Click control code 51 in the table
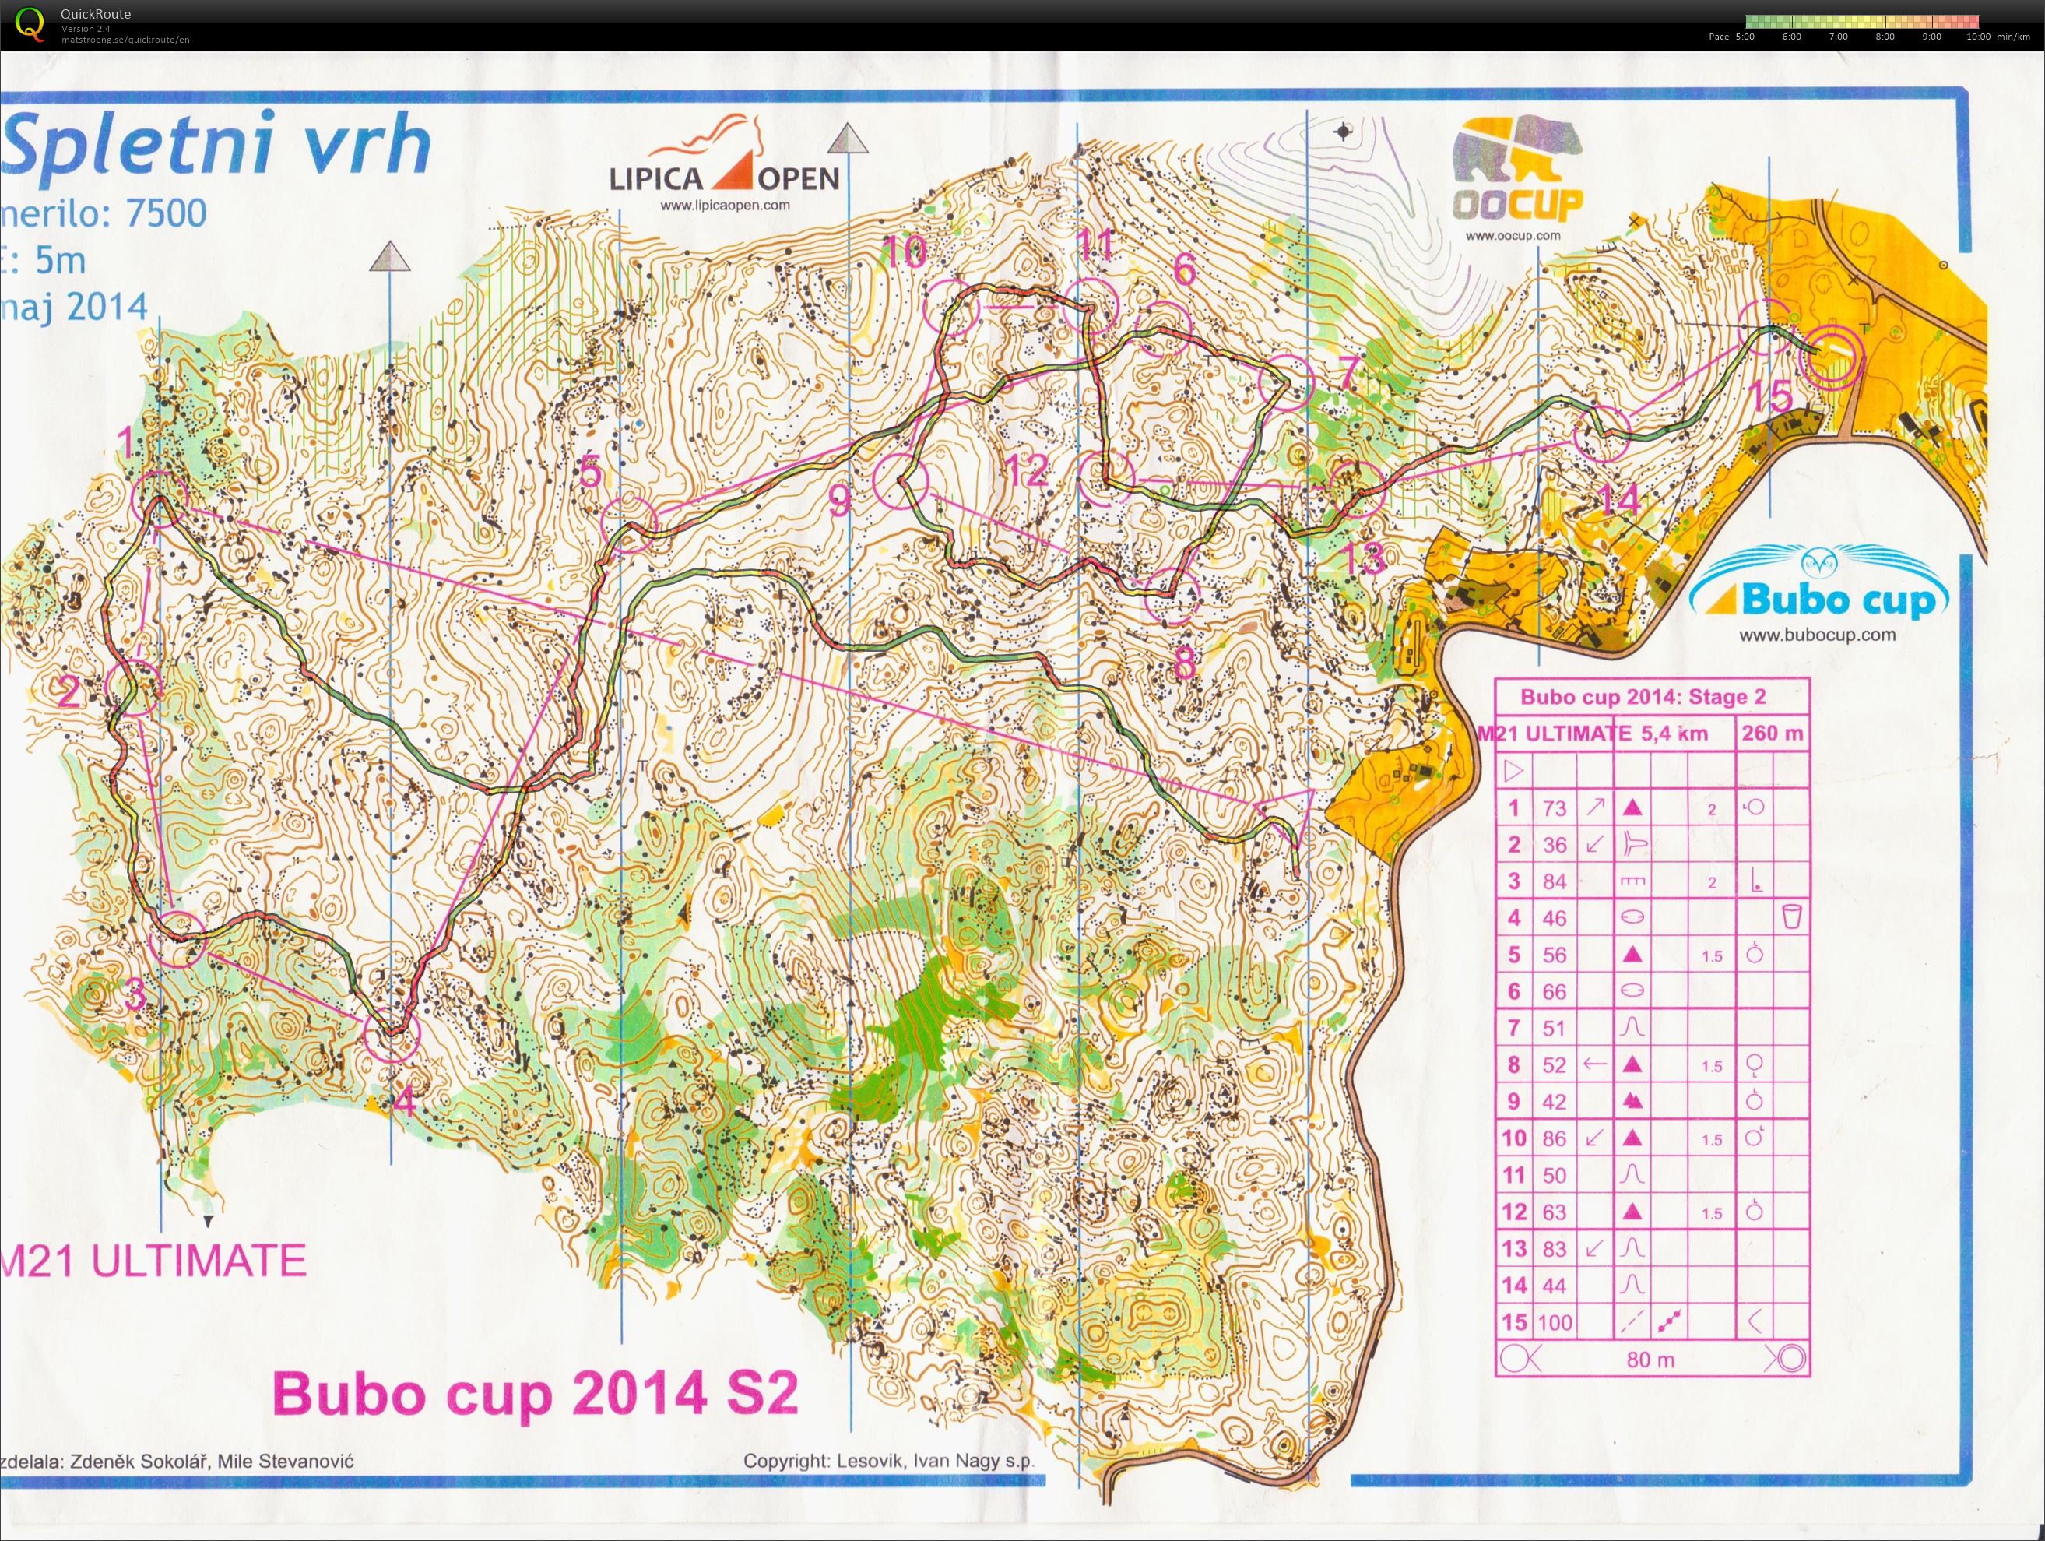 (x=1554, y=1029)
